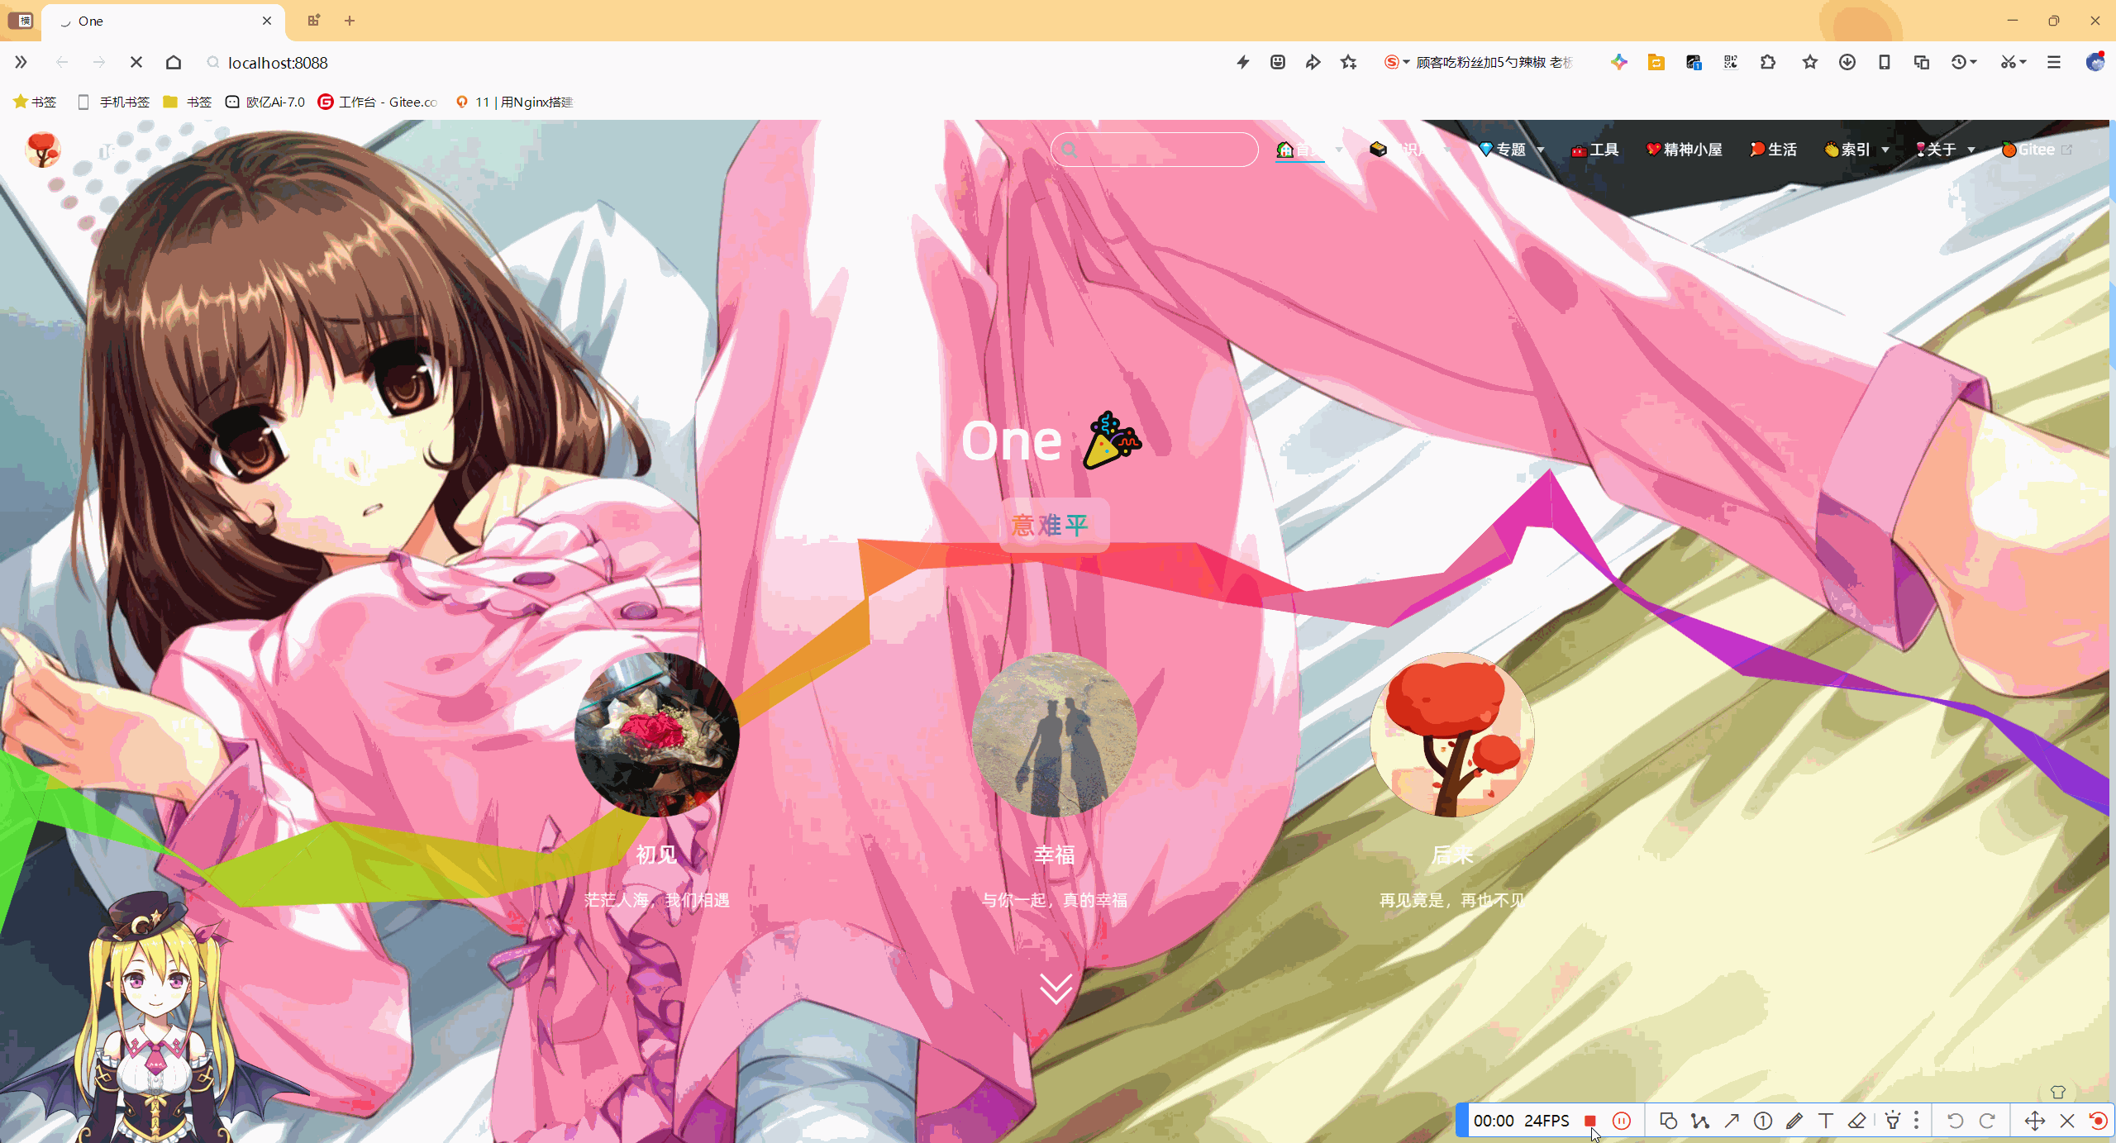Open the 精神小屋 navigation item
The height and width of the screenshot is (1143, 2116).
click(x=1684, y=150)
